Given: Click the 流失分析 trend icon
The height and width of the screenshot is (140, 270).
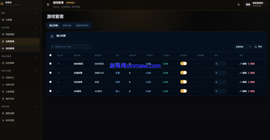Looking at the screenshot, I should click(x=3, y=85).
